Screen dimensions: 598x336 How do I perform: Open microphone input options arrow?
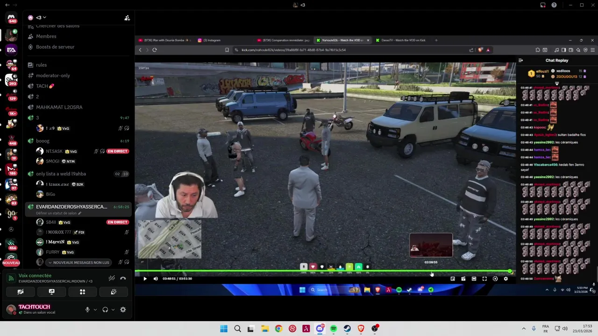[95, 309]
